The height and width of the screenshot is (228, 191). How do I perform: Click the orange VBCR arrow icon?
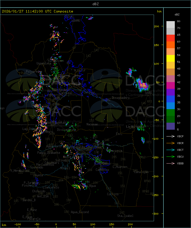[x=170, y=143]
